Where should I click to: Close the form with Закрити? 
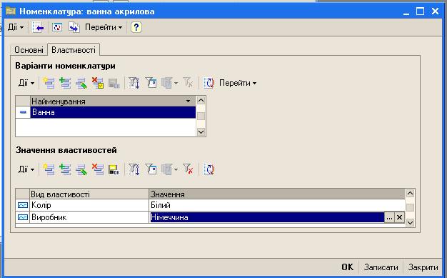[423, 267]
